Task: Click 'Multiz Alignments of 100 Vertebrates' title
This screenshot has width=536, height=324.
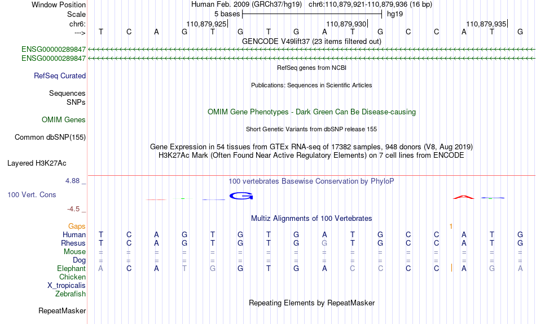Action: pos(311,219)
